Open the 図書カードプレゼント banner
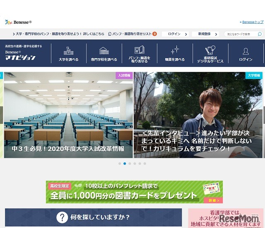 coord(134,192)
